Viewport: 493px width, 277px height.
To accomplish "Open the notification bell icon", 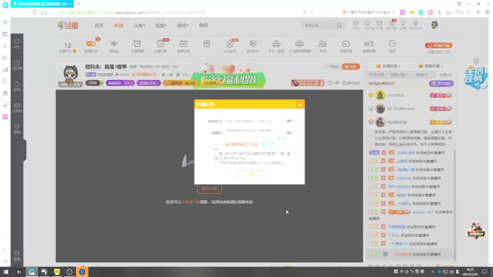I will point(403,25).
